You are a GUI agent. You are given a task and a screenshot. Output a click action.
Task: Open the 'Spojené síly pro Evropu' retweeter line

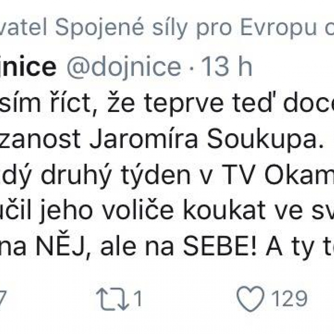pos(167,29)
